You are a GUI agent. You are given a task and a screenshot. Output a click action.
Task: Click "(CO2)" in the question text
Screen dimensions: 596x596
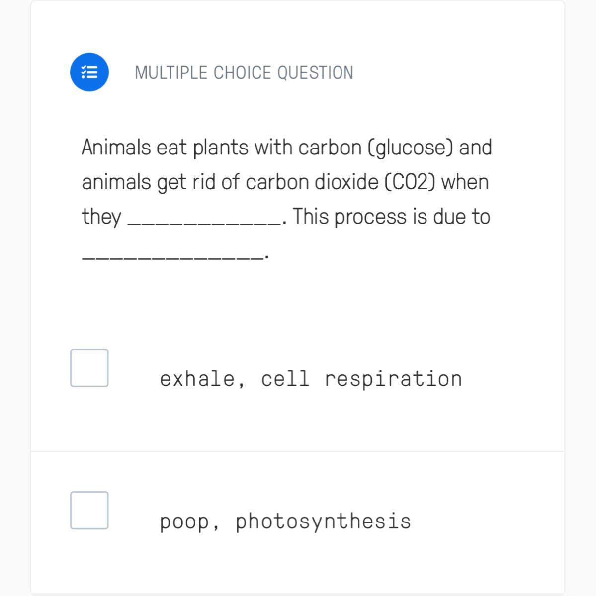click(410, 182)
